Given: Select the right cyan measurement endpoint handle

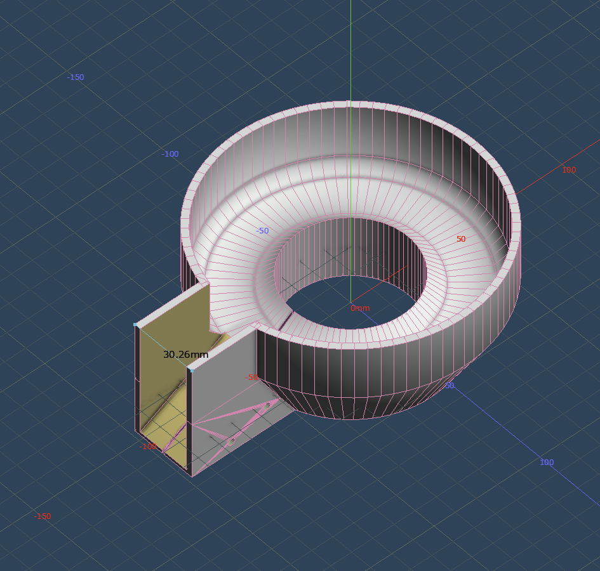Looking at the screenshot, I should pyautogui.click(x=191, y=369).
